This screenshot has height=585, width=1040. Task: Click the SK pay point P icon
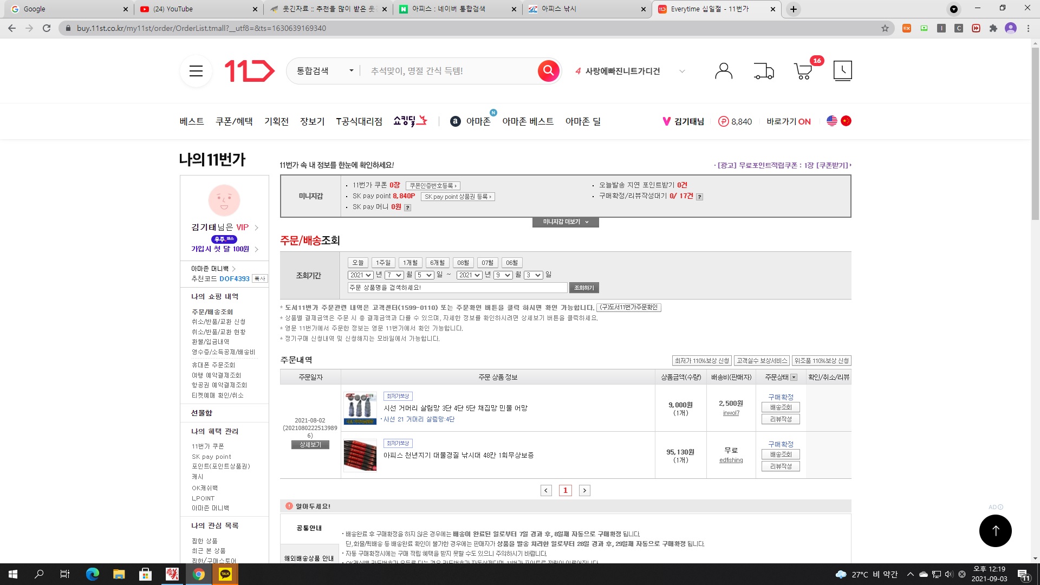(x=723, y=121)
